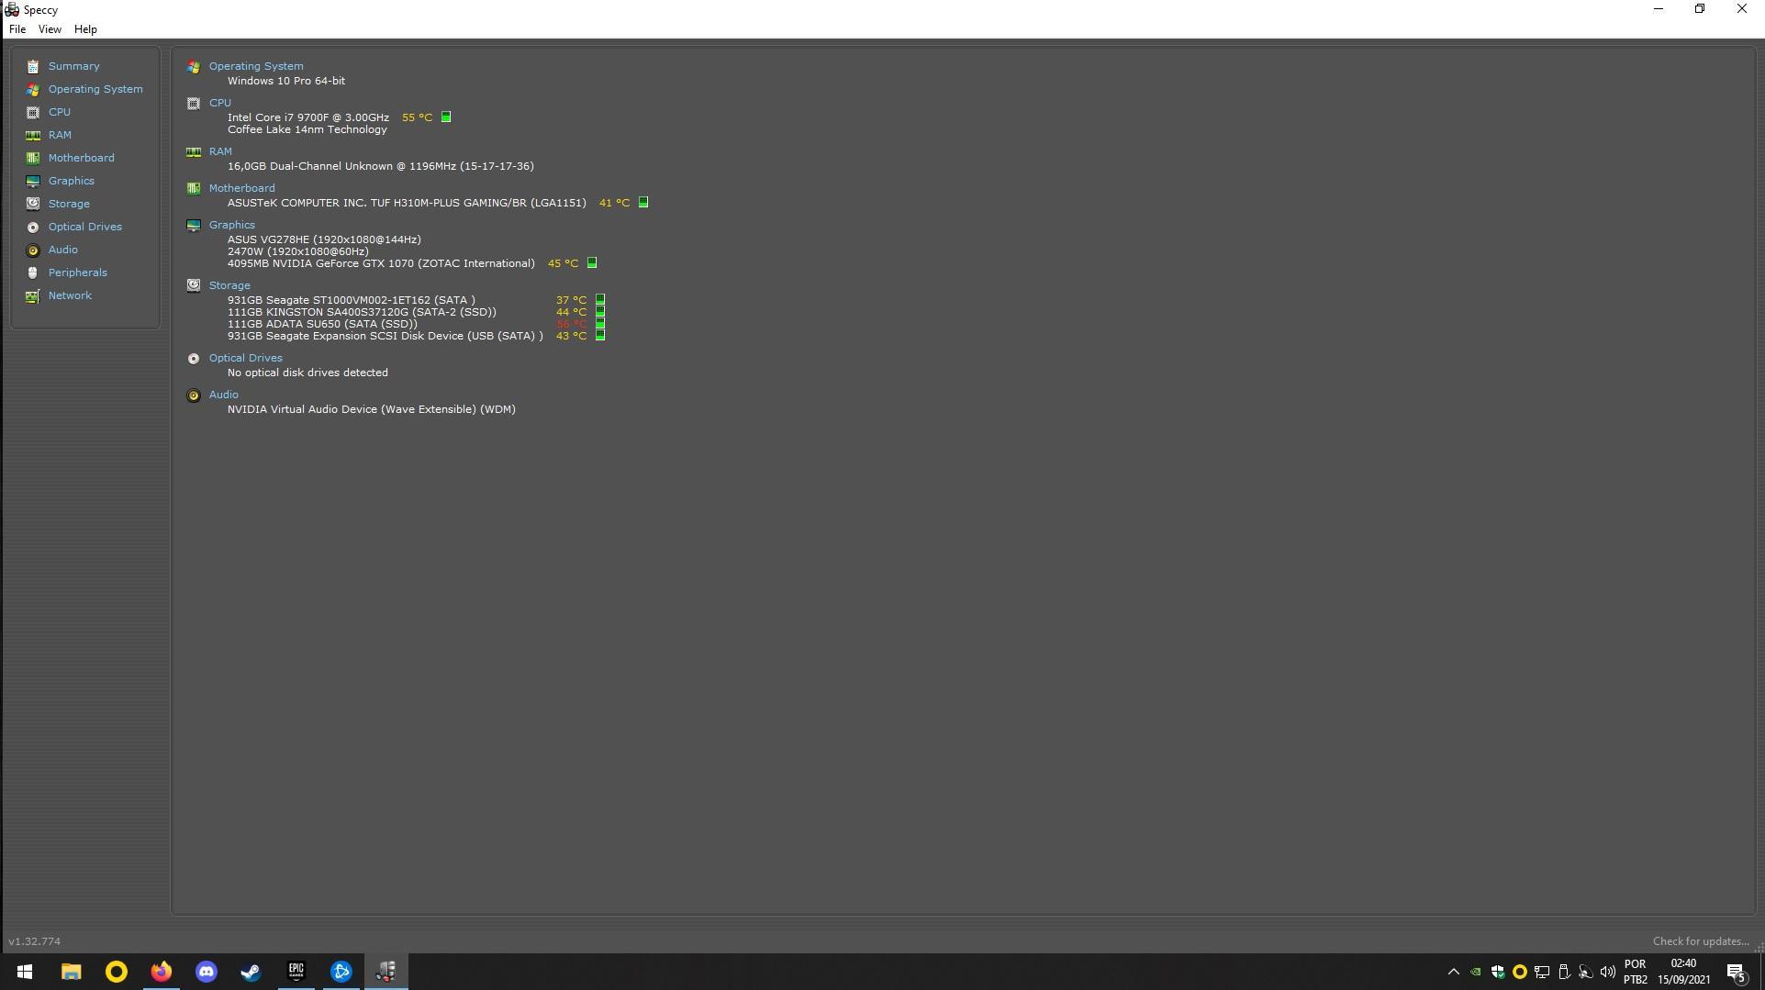This screenshot has height=990, width=1765.
Task: Click the Audio speaker sidebar icon
Action: pos(33,250)
